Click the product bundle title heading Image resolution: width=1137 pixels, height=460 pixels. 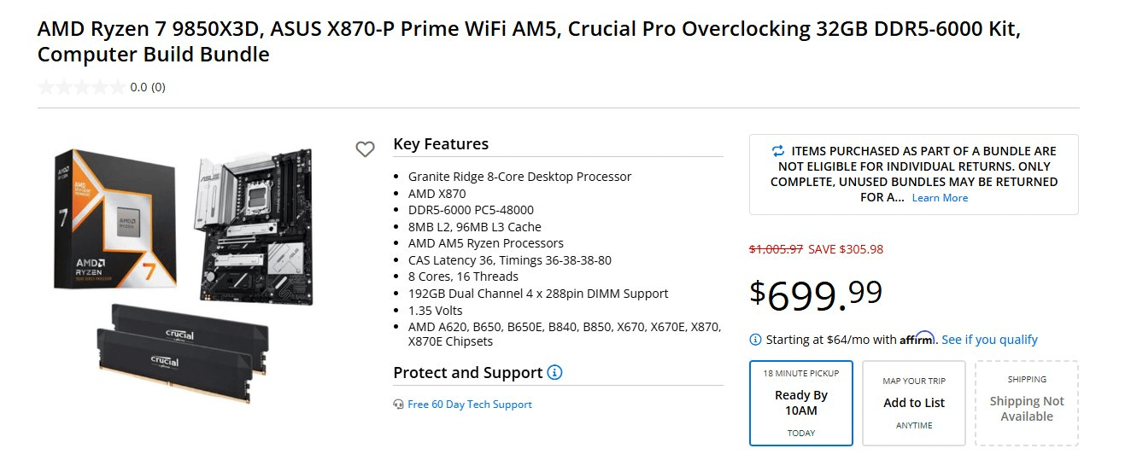[x=528, y=41]
